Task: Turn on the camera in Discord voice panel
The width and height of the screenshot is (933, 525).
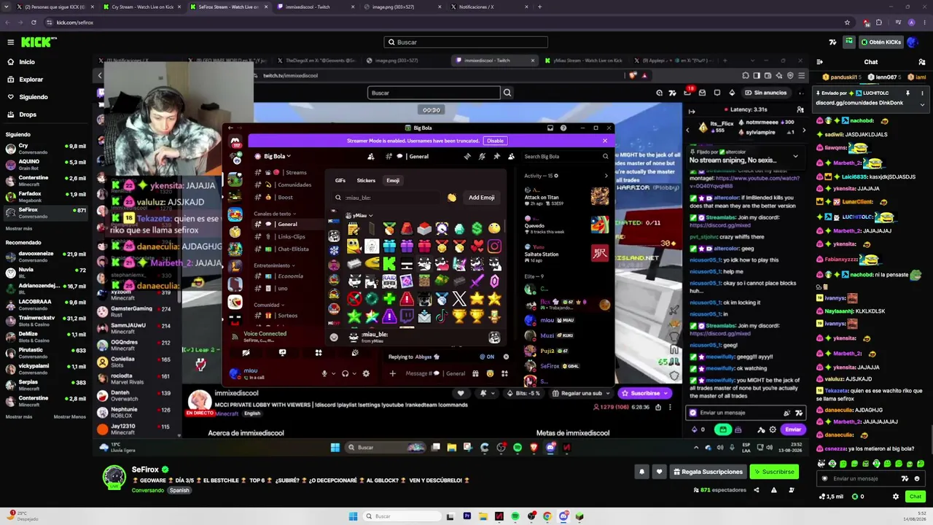Action: pyautogui.click(x=246, y=353)
